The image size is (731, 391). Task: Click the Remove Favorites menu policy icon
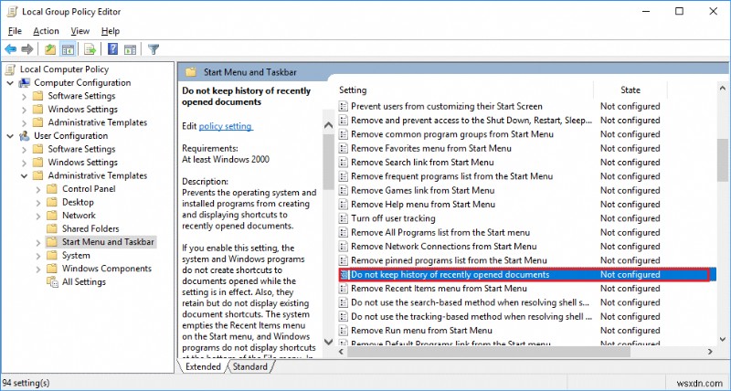click(344, 149)
